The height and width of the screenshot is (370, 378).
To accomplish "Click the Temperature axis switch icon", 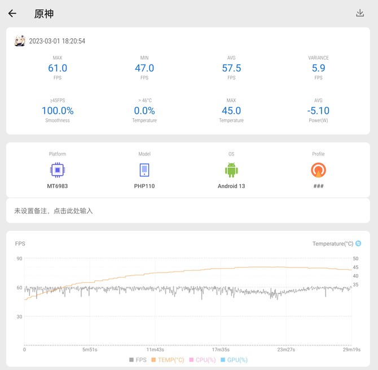I will point(358,244).
